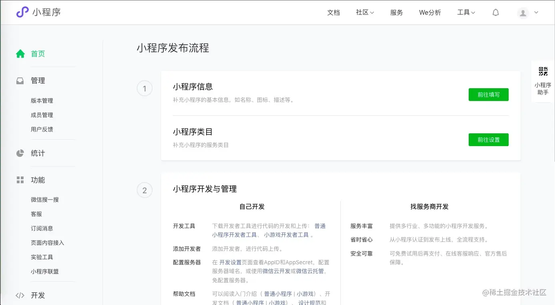Click 添加开发者，进行代码上传 description
555x305 pixels.
point(247,249)
